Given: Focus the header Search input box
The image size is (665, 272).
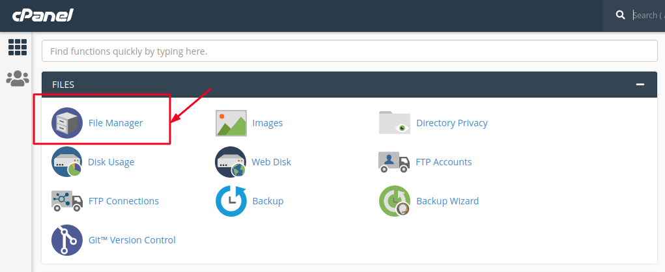Looking at the screenshot, I should (x=649, y=15).
